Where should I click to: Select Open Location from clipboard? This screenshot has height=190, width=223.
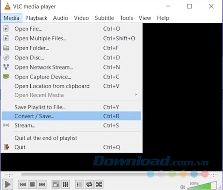tap(71, 86)
